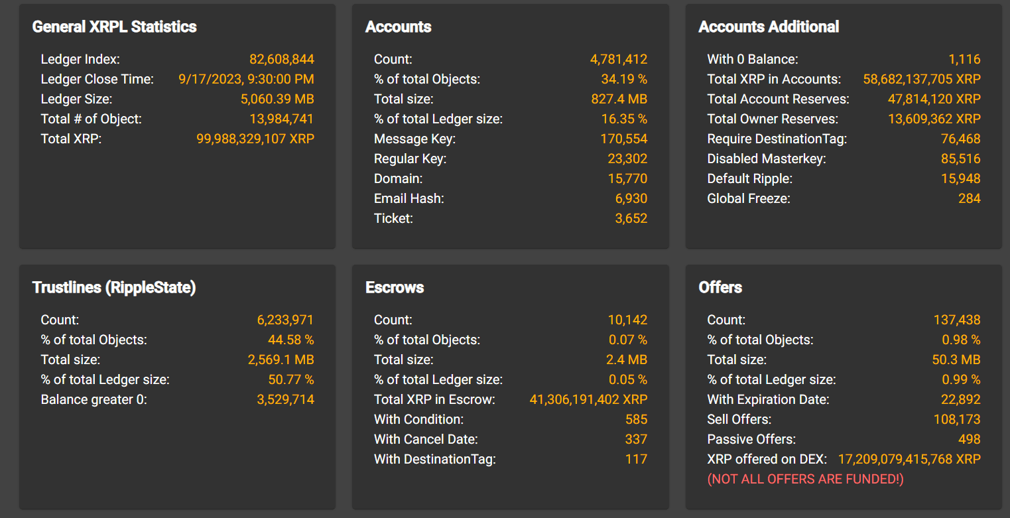Image resolution: width=1010 pixels, height=518 pixels.
Task: Click Accounts Ledger size percentage 16.35 %
Action: (624, 119)
